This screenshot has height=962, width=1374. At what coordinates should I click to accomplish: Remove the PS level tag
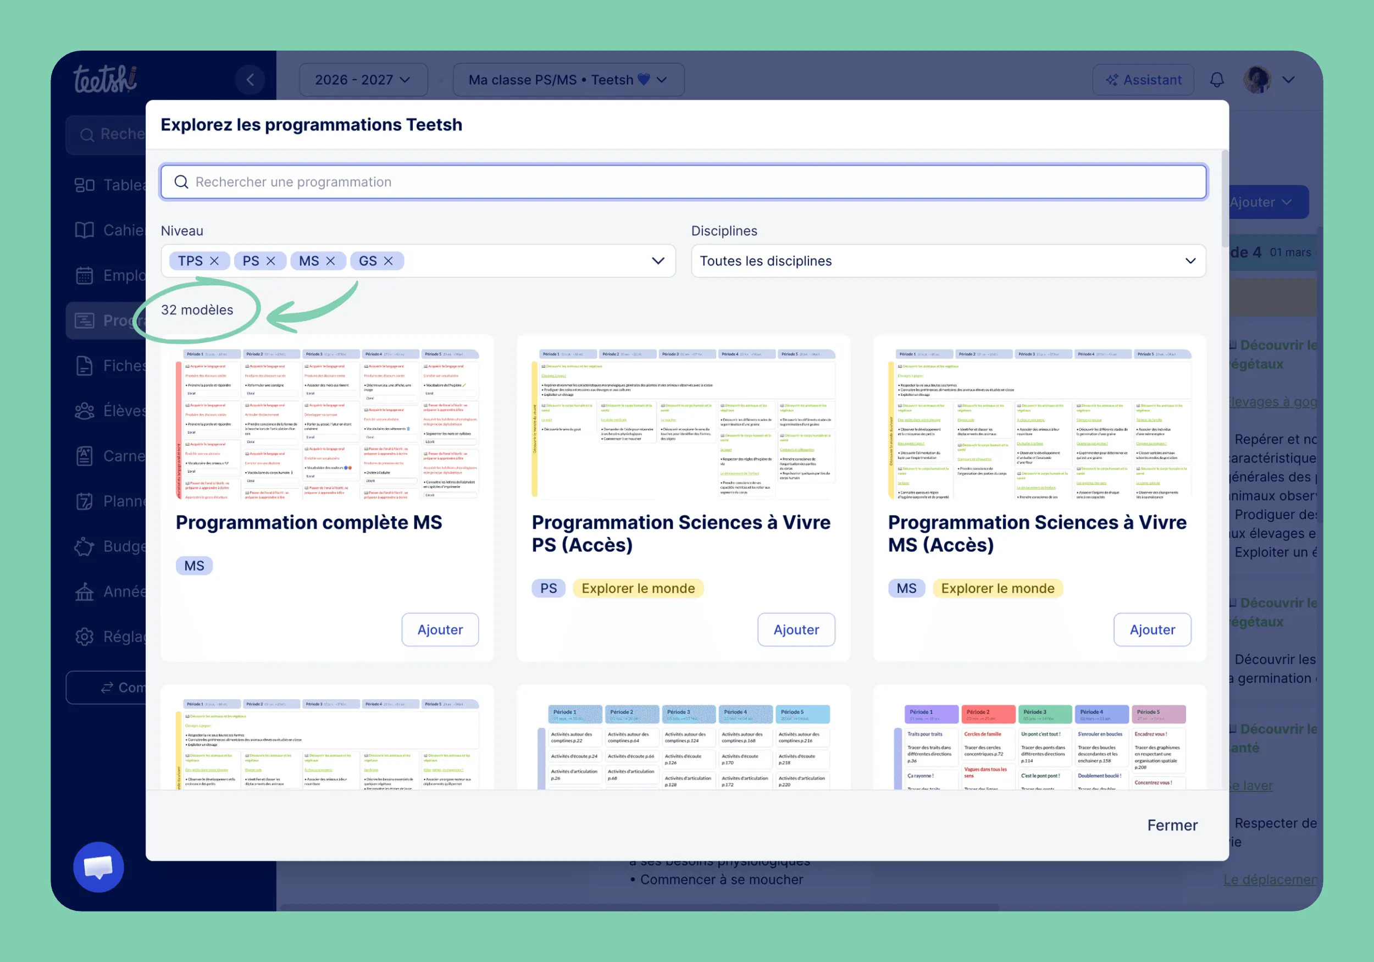click(270, 261)
